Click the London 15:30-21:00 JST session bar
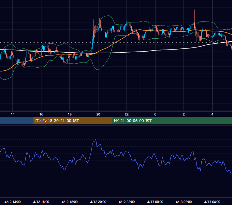 pos(72,121)
